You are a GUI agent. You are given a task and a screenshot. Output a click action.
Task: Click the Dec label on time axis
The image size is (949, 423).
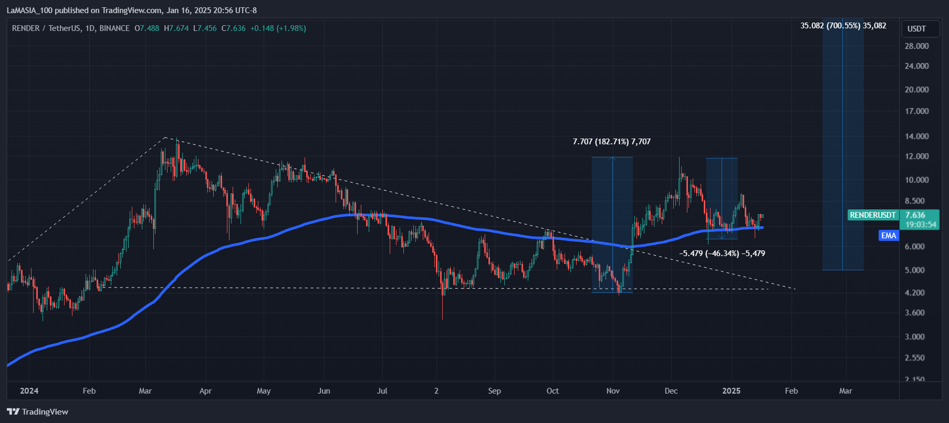click(x=671, y=391)
